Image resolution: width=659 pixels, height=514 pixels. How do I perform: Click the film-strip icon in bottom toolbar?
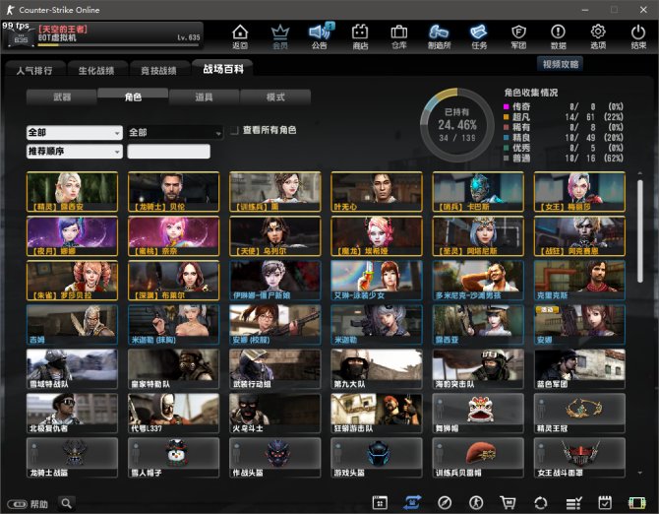[636, 502]
